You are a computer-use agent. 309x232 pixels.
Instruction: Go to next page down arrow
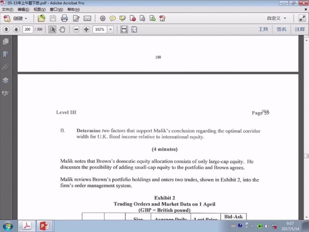tap(16, 29)
